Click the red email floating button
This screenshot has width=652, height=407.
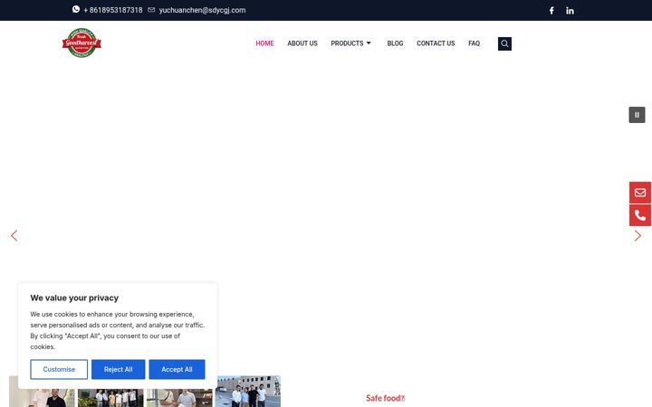point(640,193)
